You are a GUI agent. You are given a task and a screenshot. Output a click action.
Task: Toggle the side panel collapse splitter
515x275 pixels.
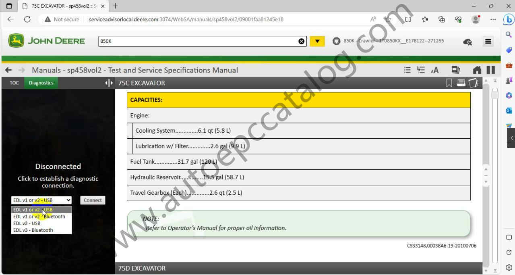point(109,83)
